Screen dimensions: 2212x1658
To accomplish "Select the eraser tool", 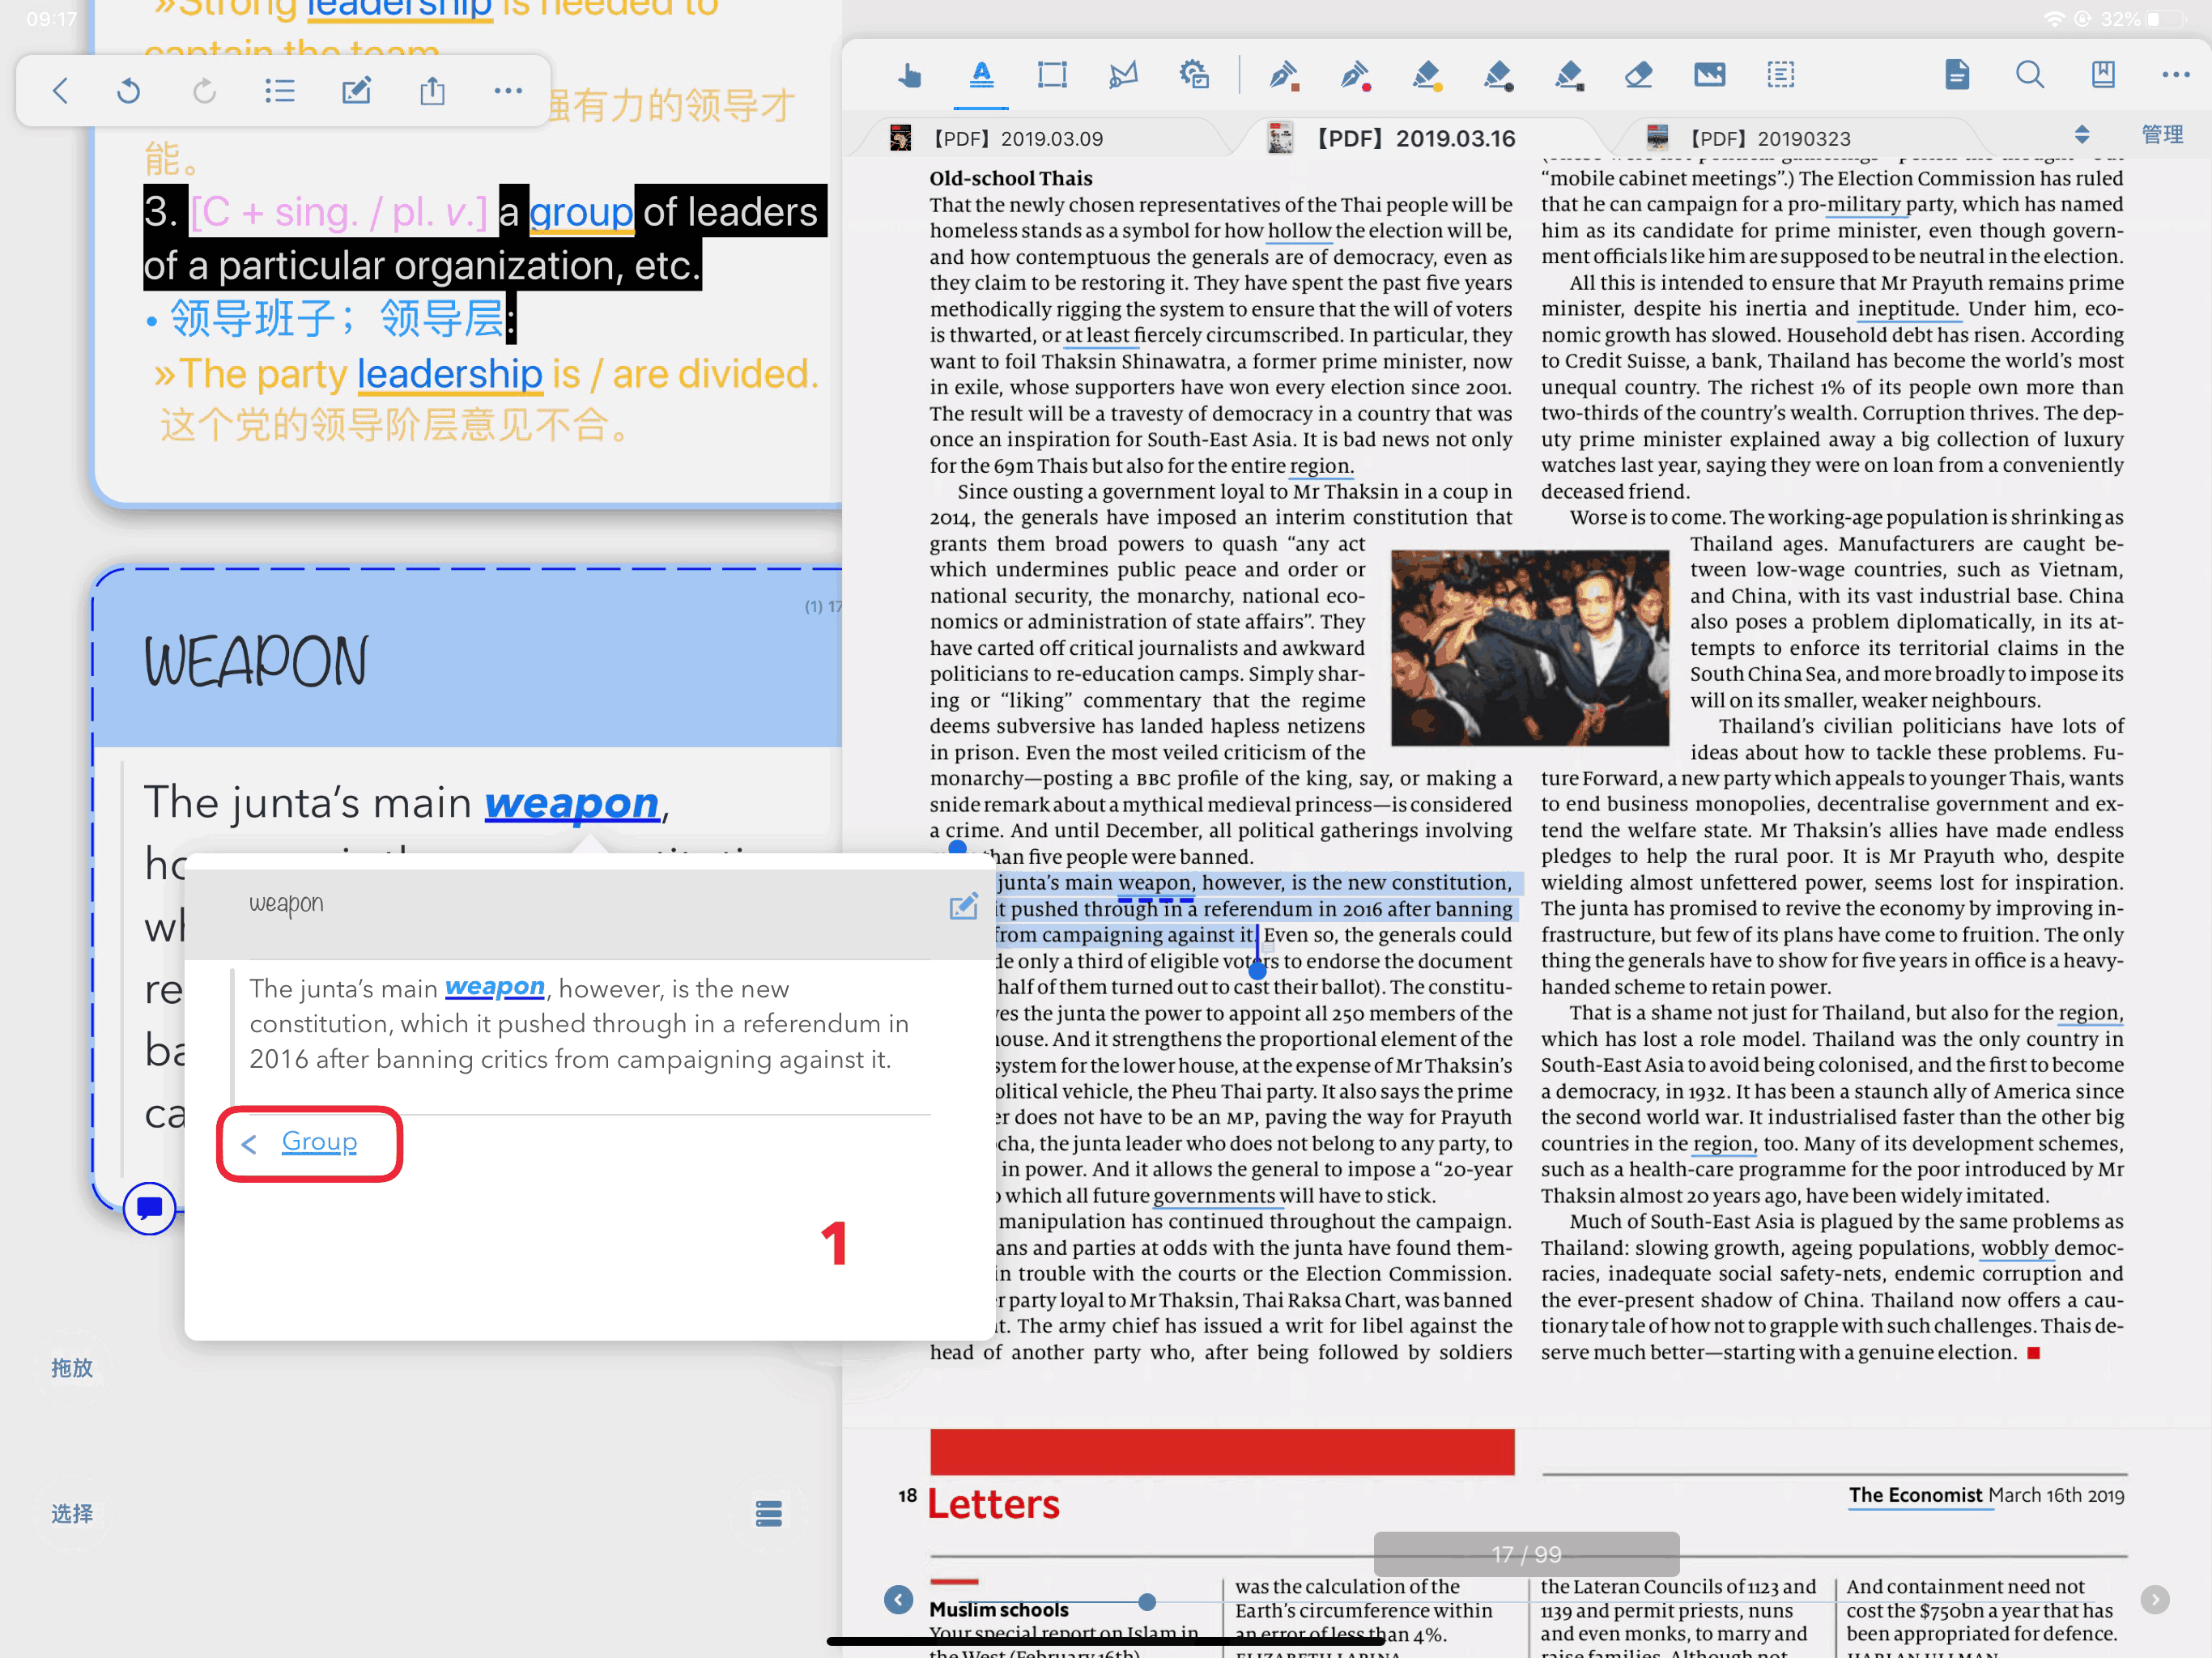I will [x=1638, y=75].
